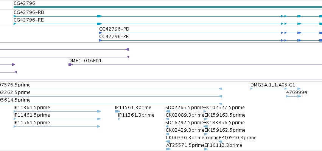Click the partial 07576.5prime label
The width and height of the screenshot is (322, 151).
[15, 85]
